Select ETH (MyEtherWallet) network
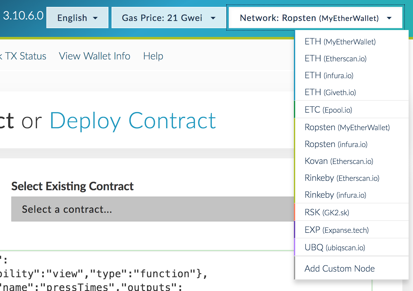413x291 pixels. tap(352, 42)
